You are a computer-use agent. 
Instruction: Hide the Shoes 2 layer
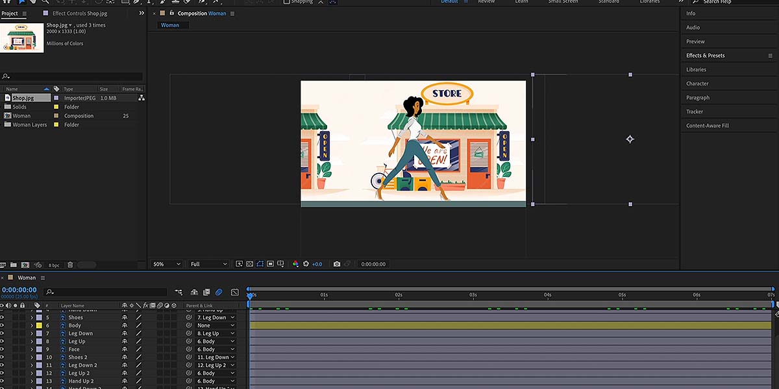tap(3, 357)
